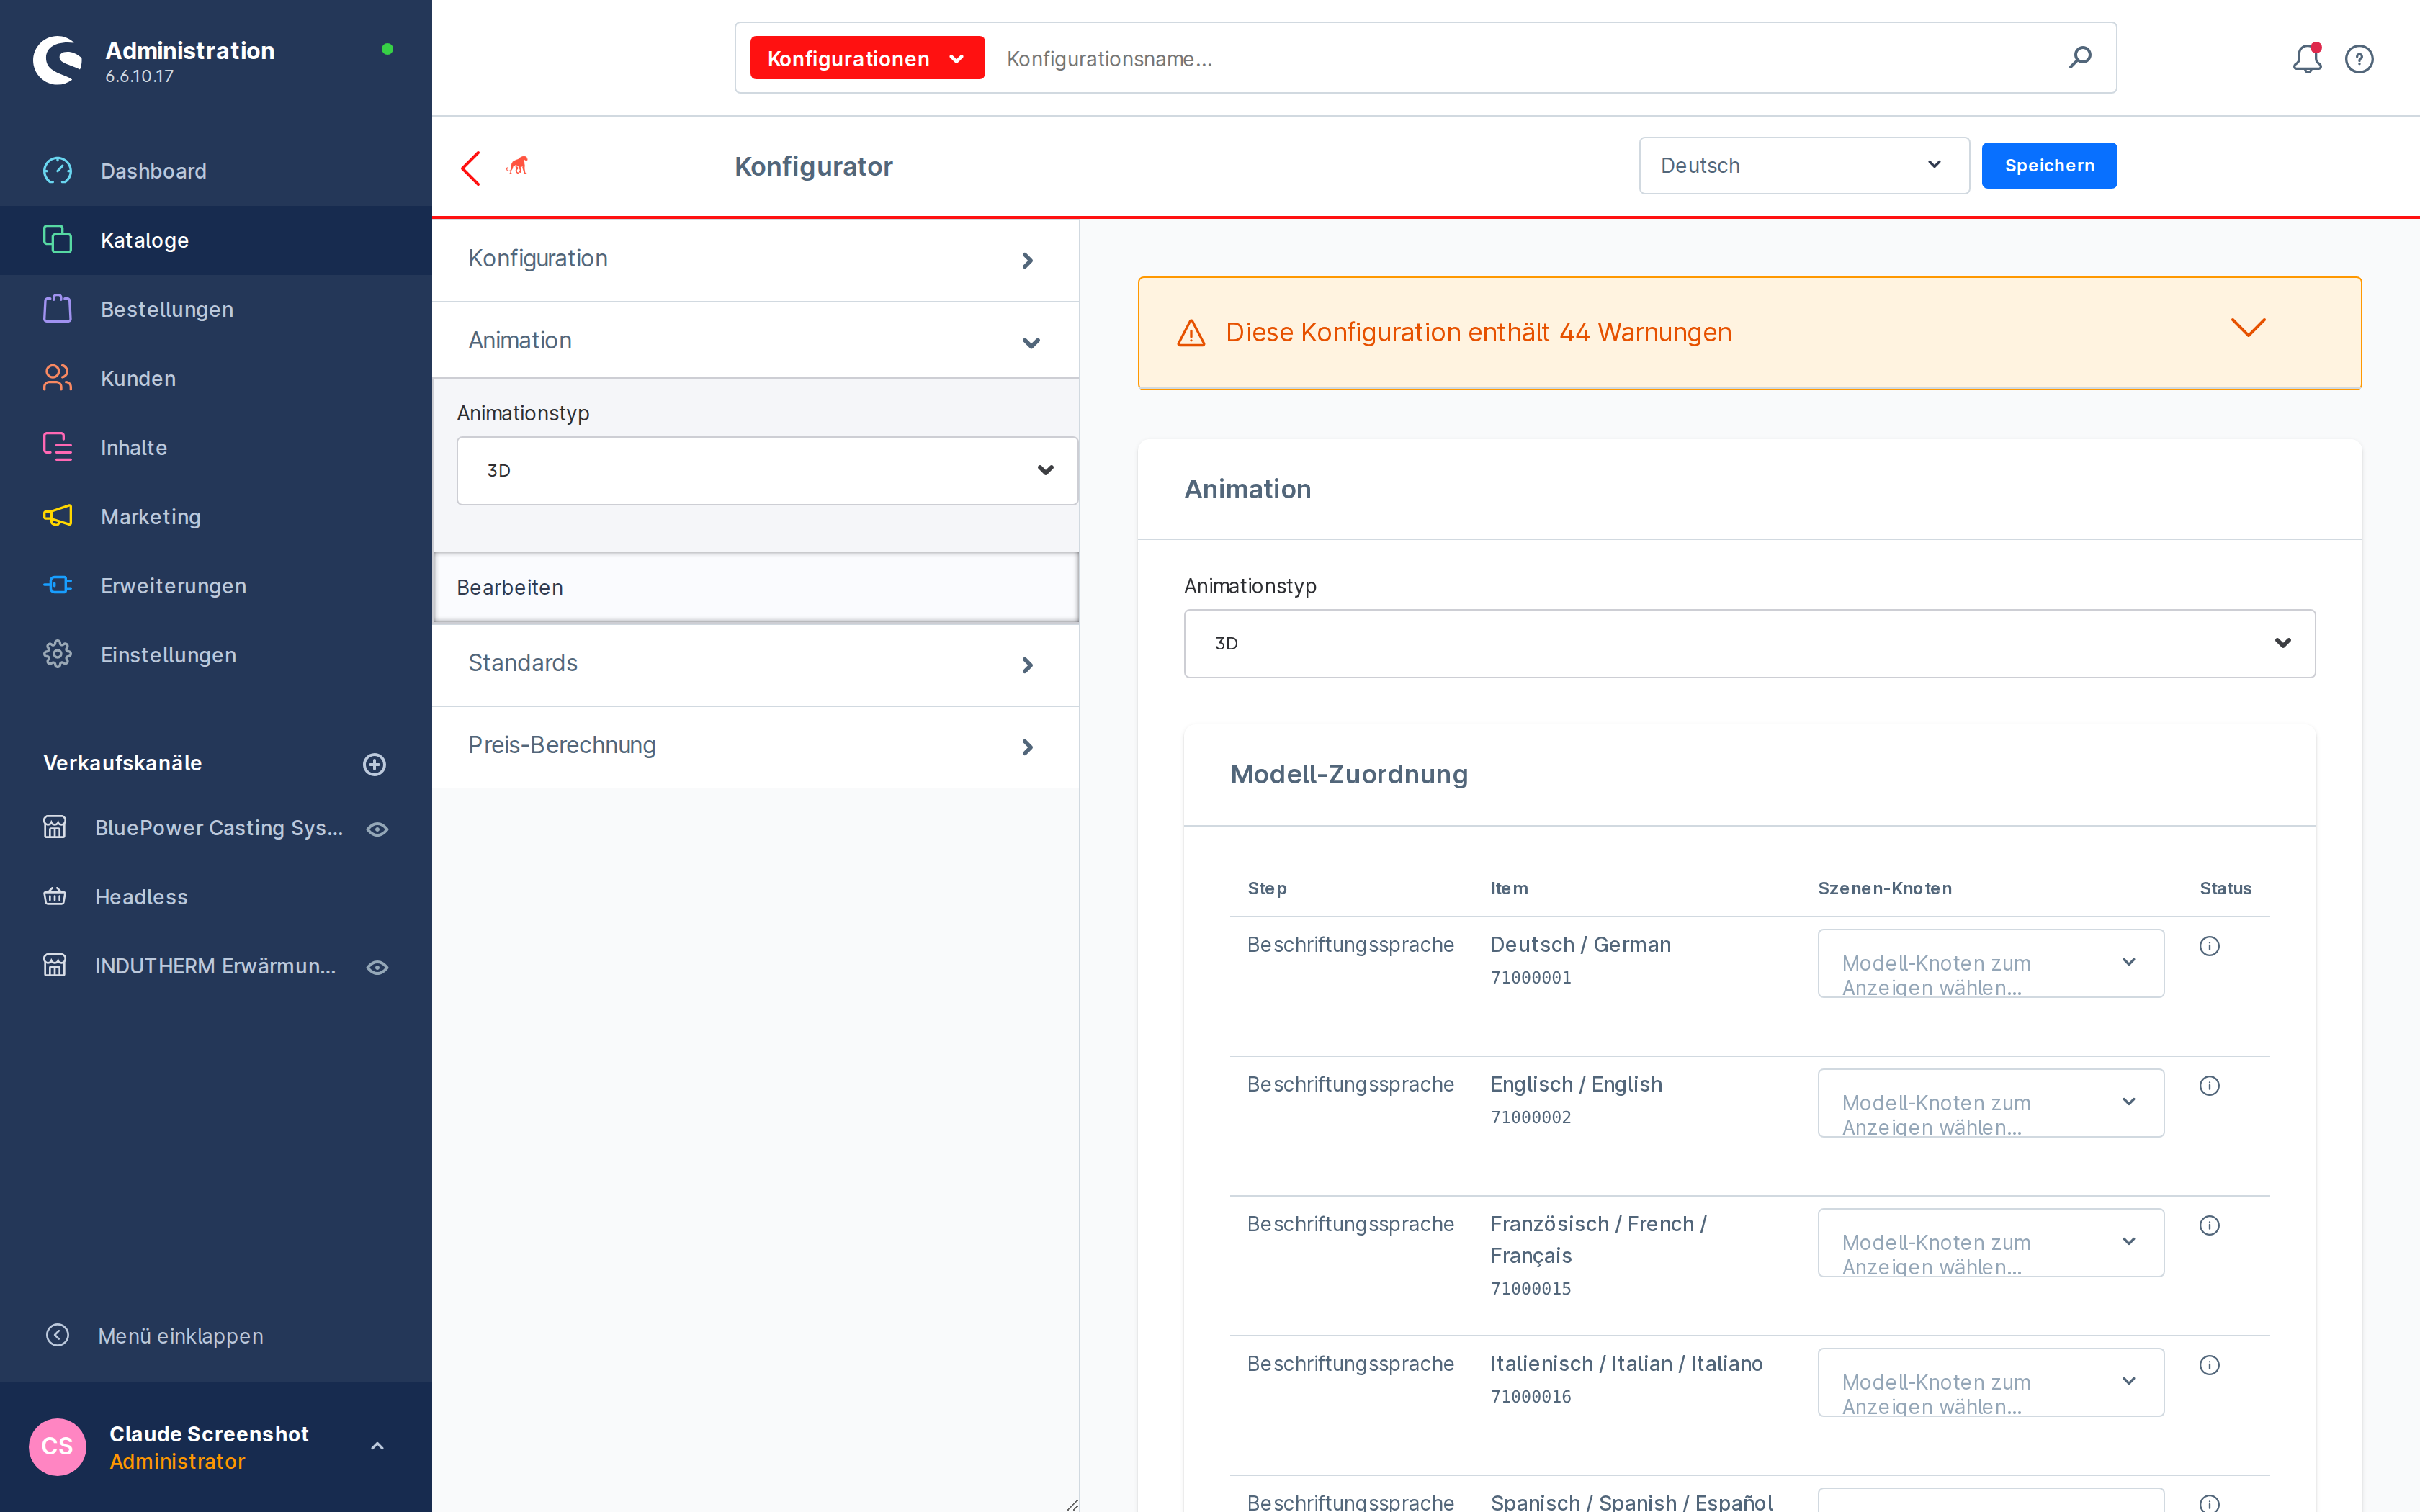Open the Konfigurationen search type dropdown
This screenshot has width=2420, height=1512.
click(x=867, y=58)
